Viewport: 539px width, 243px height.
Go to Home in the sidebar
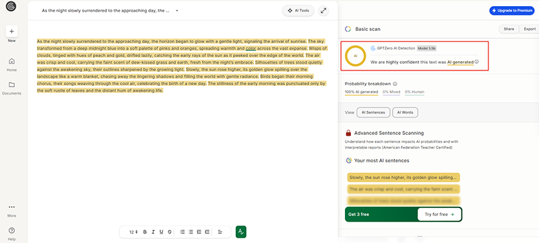coord(11,64)
